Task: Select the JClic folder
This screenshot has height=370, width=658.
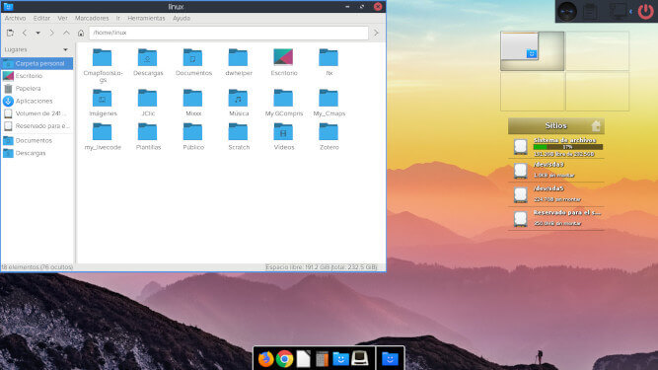Action: (x=147, y=98)
